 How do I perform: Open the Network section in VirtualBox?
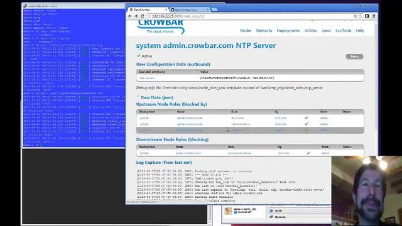coord(280,217)
